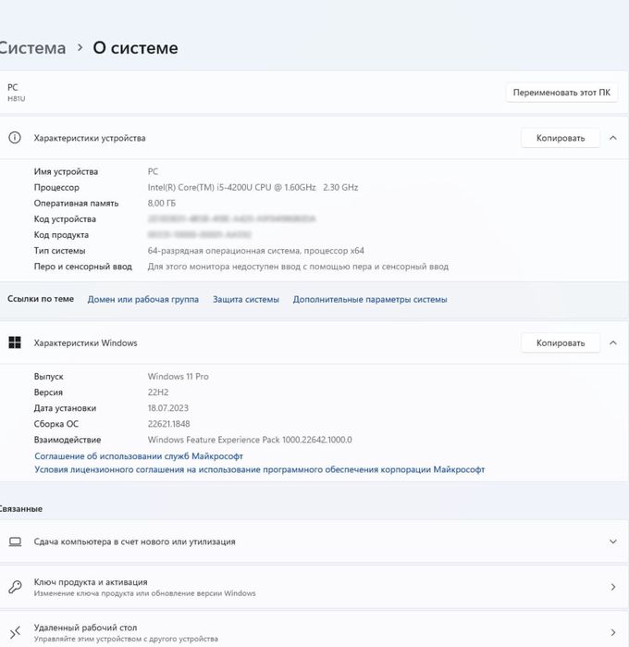Click the info icon beside Характеристики устройства
629x647 pixels.
click(x=15, y=138)
